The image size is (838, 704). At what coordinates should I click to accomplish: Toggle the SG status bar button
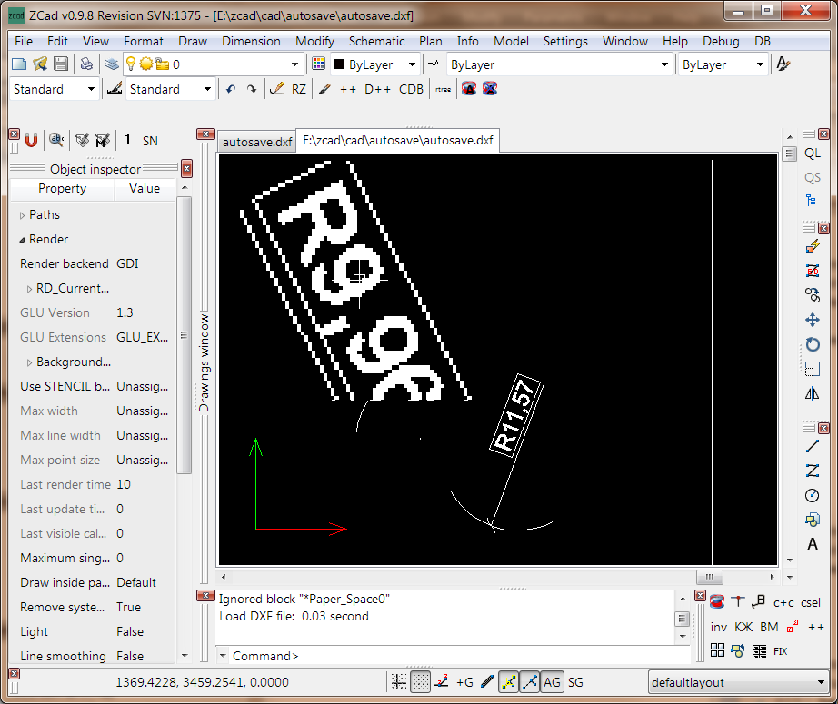575,682
